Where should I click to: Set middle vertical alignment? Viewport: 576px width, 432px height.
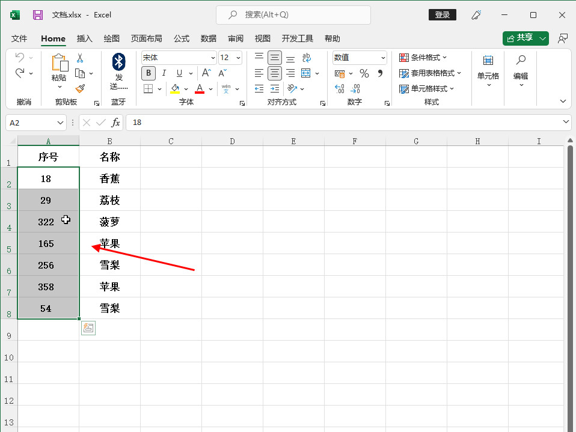(274, 58)
